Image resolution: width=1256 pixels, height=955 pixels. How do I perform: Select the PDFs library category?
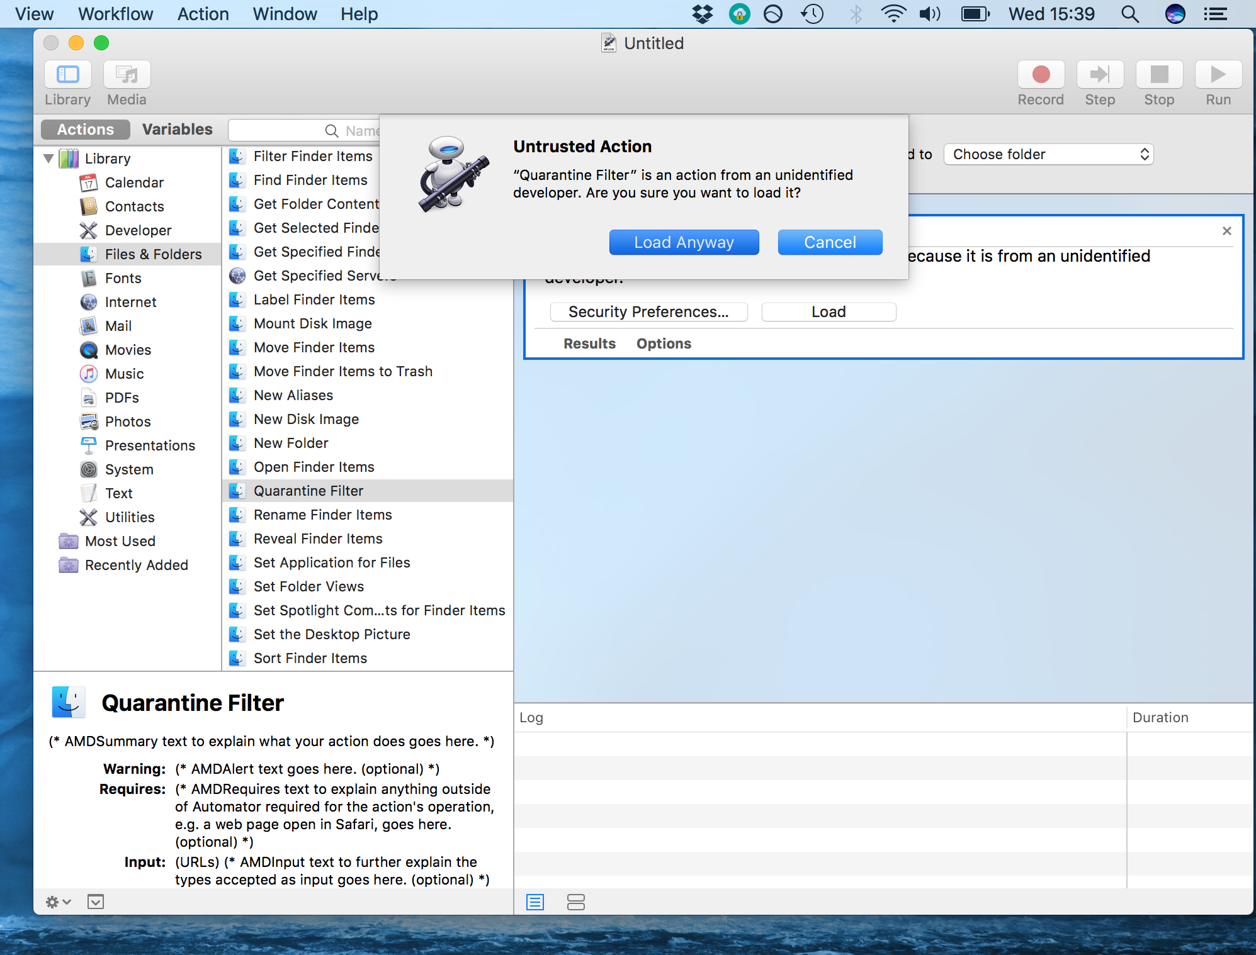click(128, 398)
